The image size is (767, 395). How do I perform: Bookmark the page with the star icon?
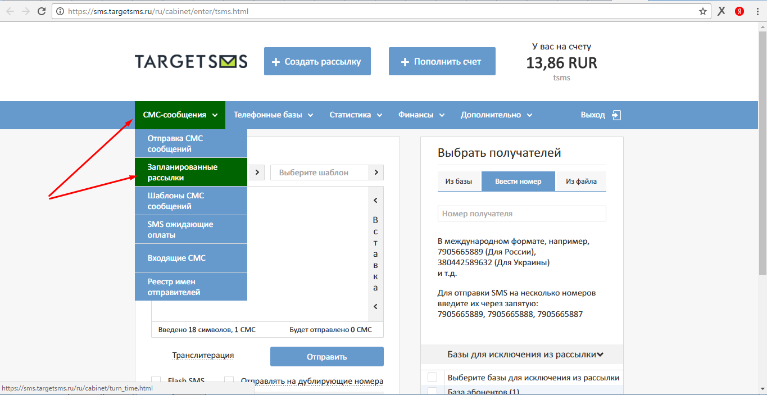[x=702, y=11]
